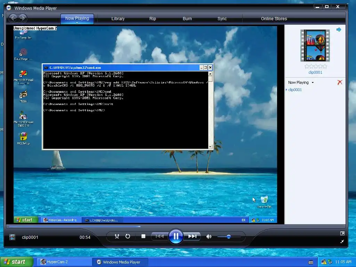Viewport: 356px width, 267px height.
Task: Pause the video
Action: click(x=176, y=236)
